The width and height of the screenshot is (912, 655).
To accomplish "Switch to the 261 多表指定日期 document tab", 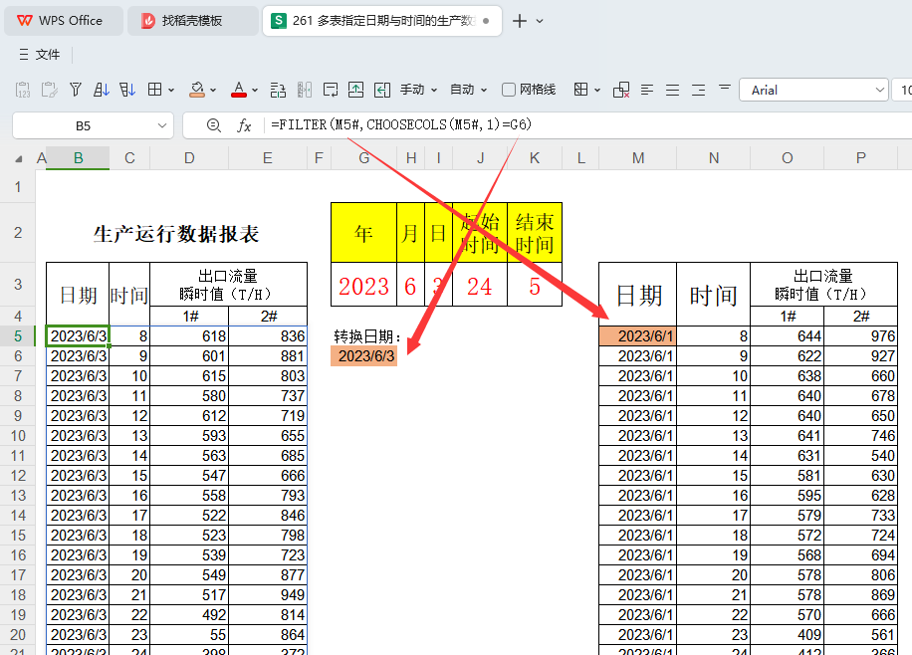I will pyautogui.click(x=382, y=21).
